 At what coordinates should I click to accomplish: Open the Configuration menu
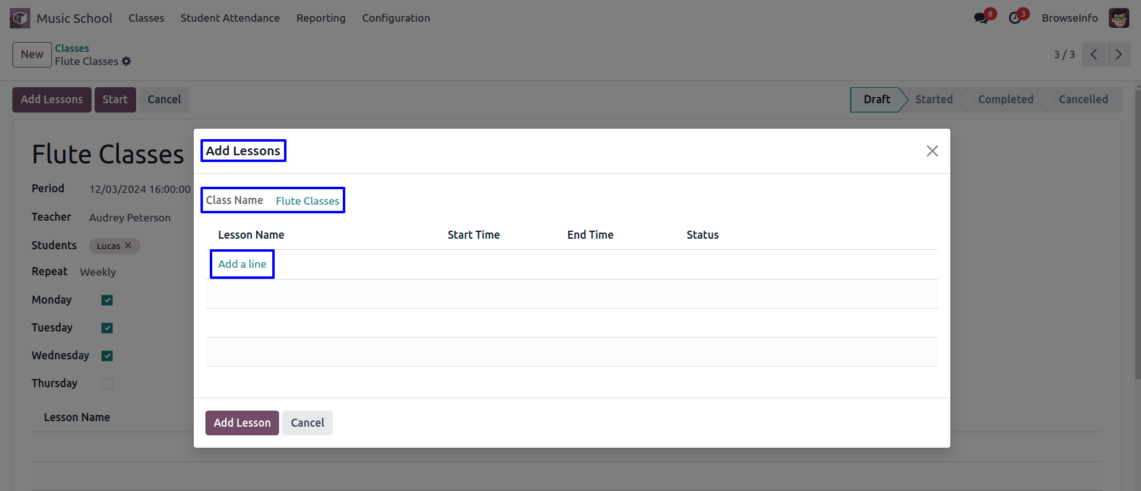tap(396, 18)
